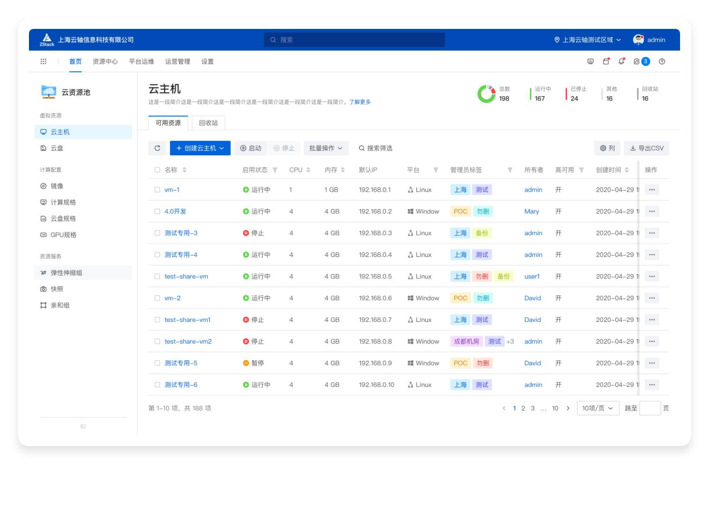Image resolution: width=709 pixels, height=512 pixels.
Task: Open the 资源中心 menu
Action: [105, 62]
